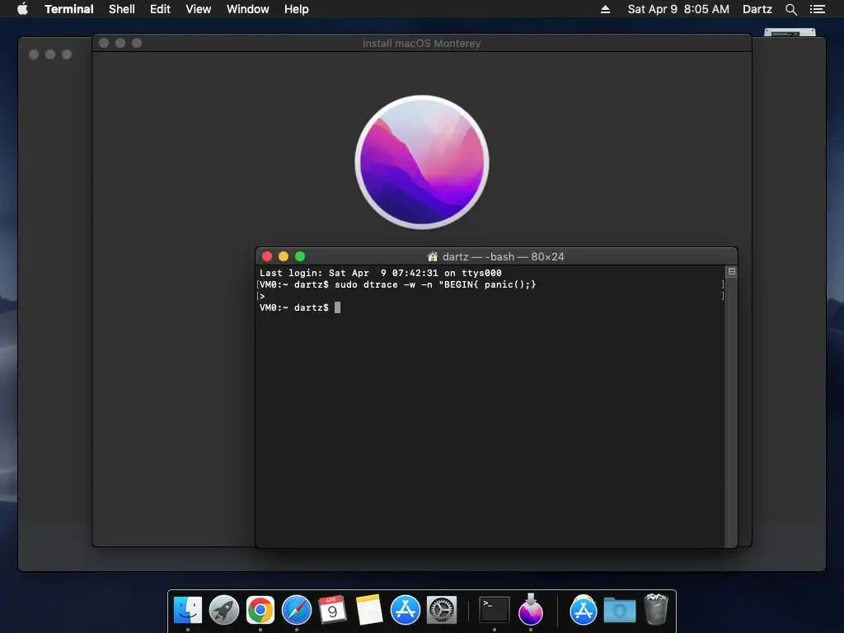844x633 pixels.
Task: Open the Applications folder stack in Dock
Action: tap(583, 610)
